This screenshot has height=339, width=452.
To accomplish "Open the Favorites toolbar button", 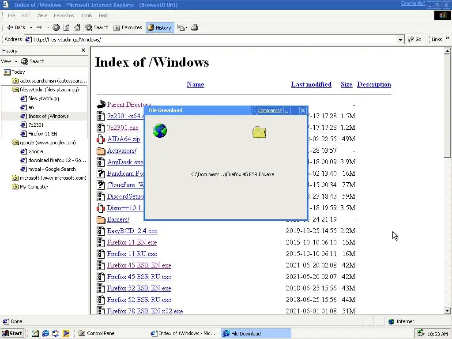I will point(128,27).
